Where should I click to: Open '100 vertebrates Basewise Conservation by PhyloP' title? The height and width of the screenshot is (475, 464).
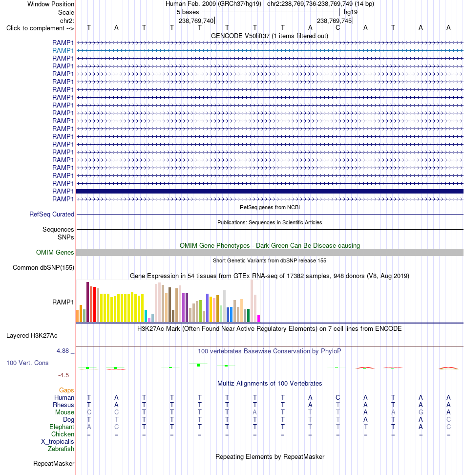click(270, 351)
